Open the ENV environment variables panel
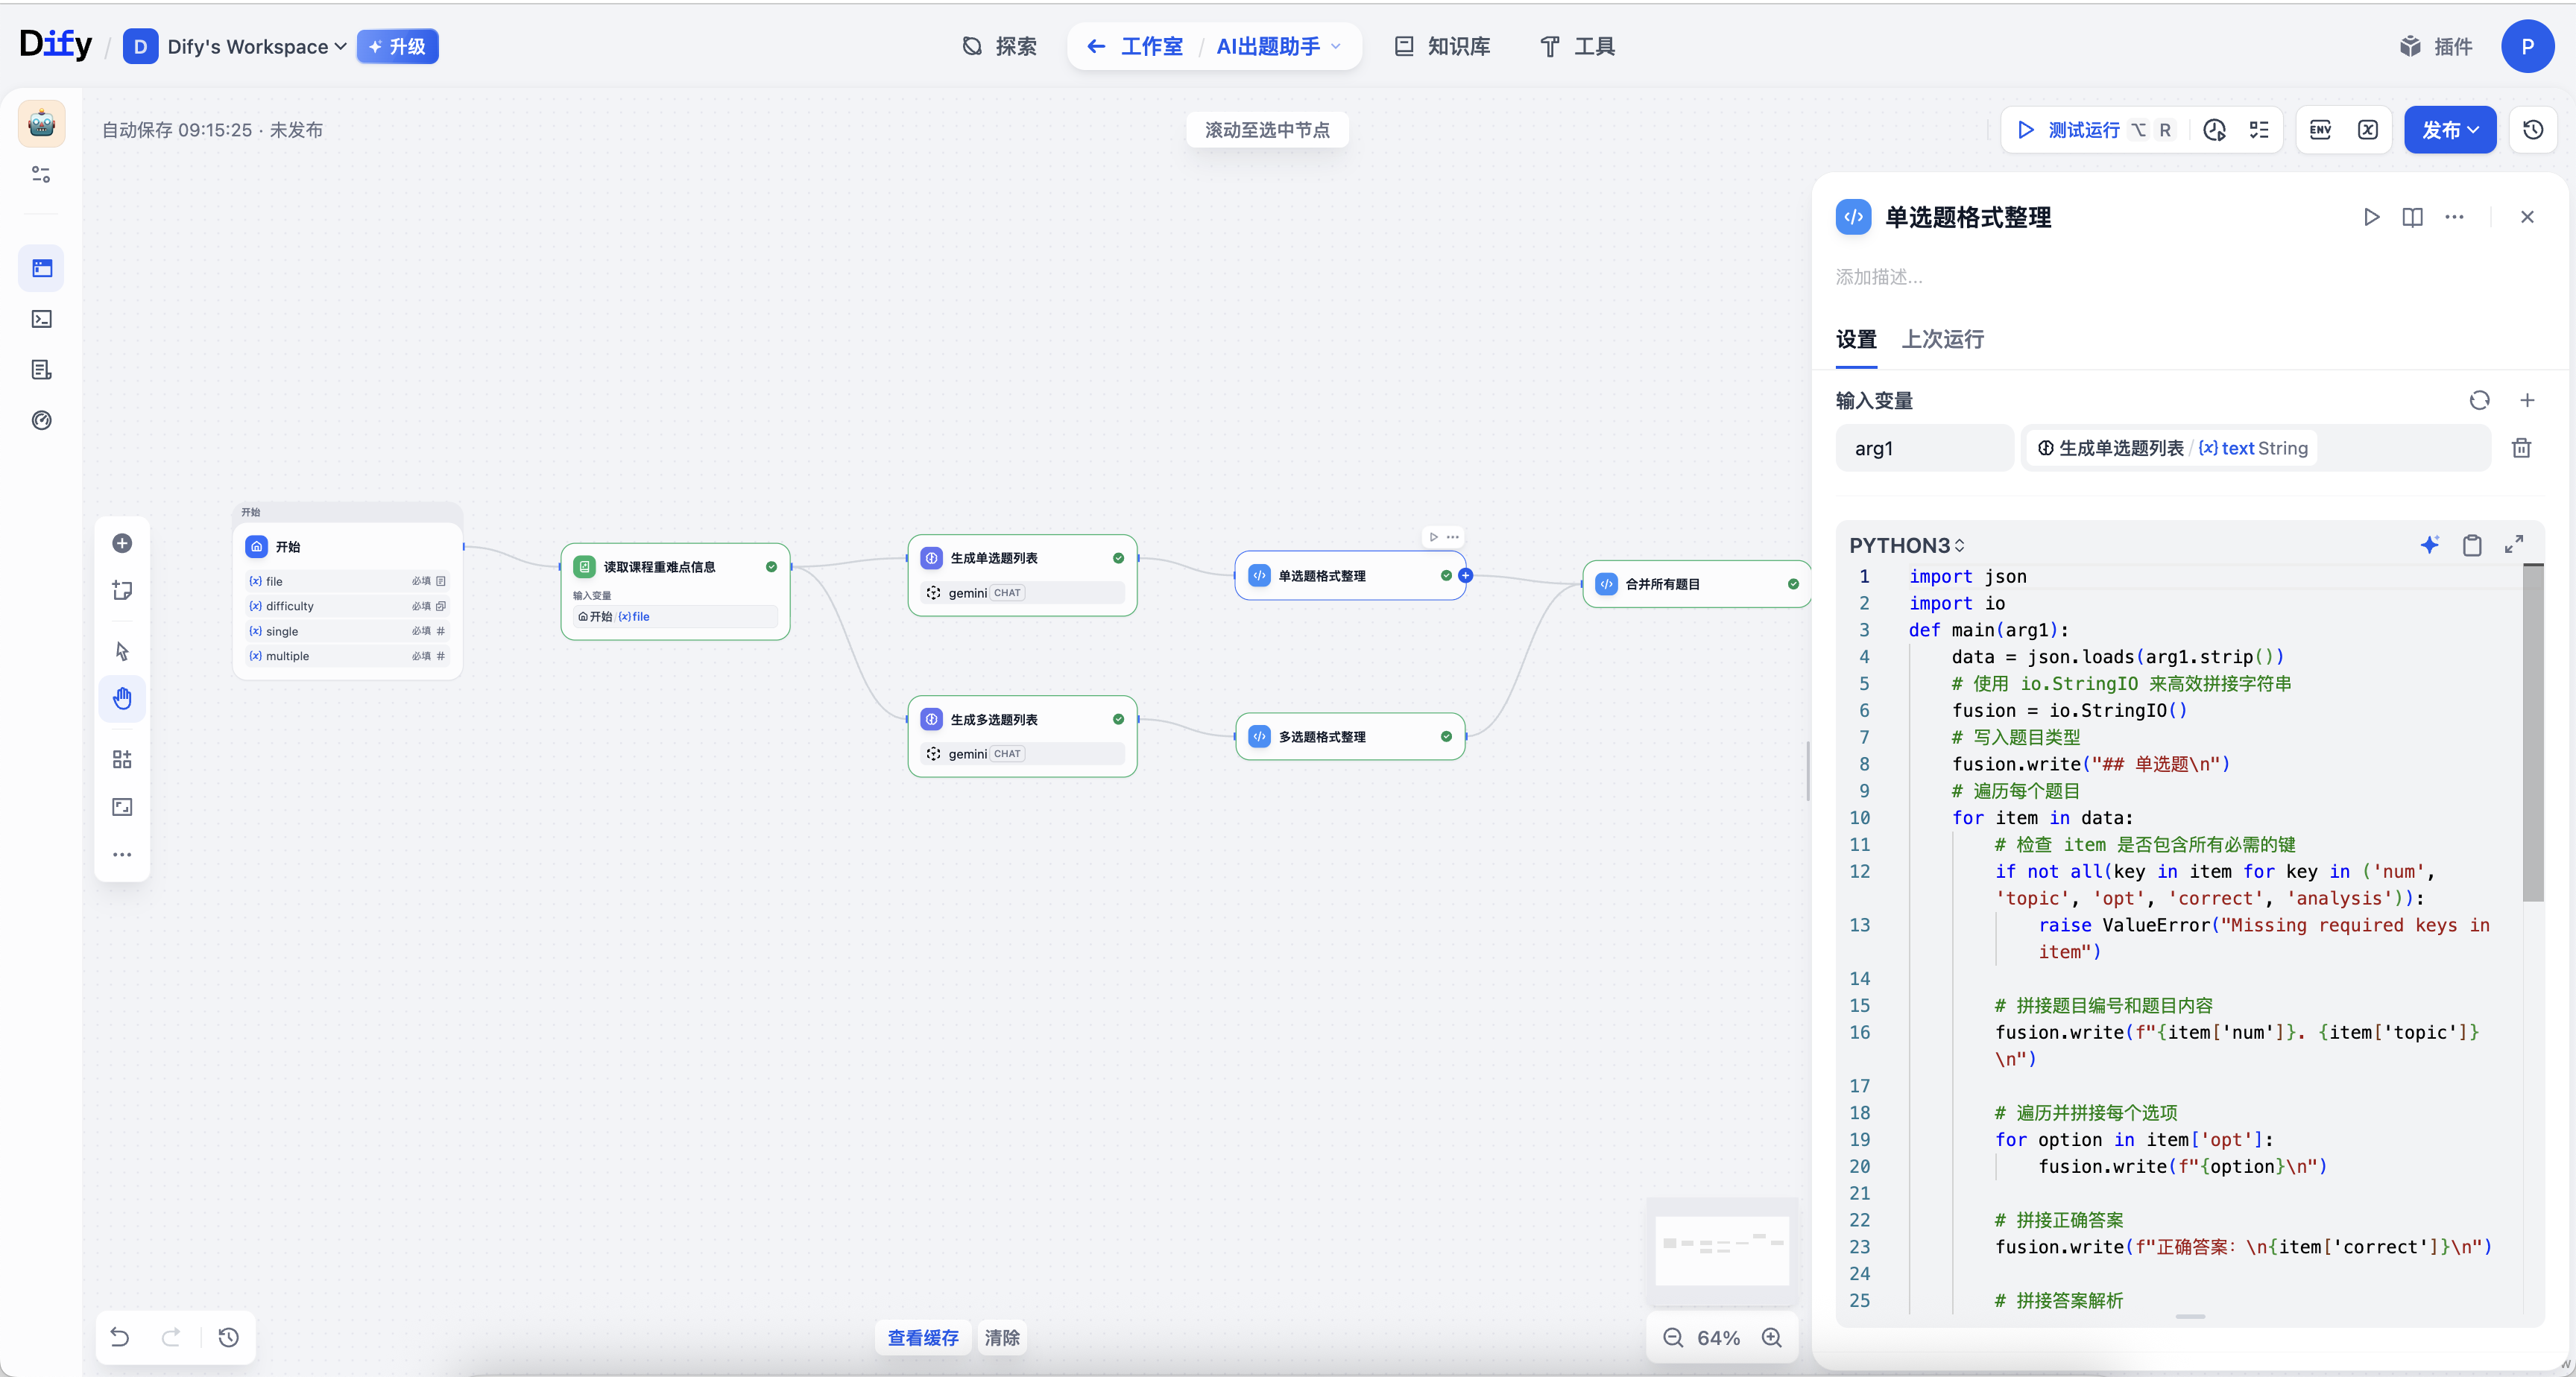This screenshot has height=1377, width=2576. [x=2320, y=130]
